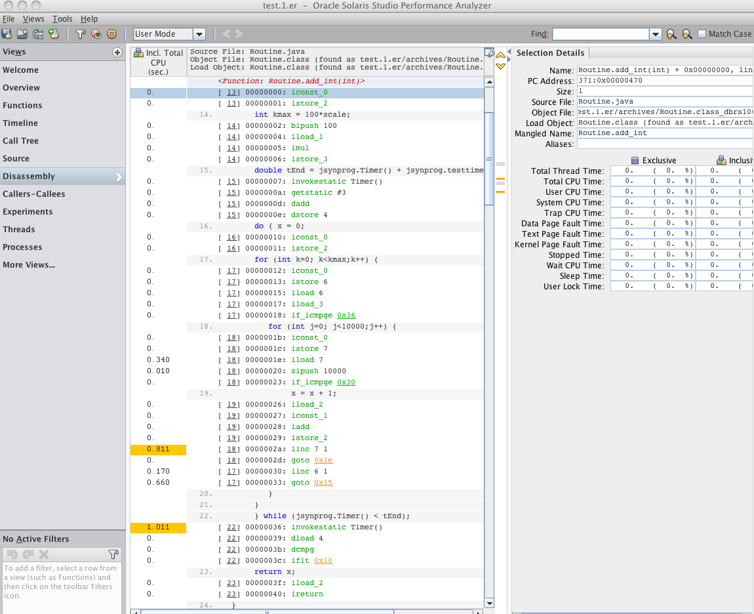Open the Help menu
Viewport: 754px width, 614px height.
[x=89, y=19]
